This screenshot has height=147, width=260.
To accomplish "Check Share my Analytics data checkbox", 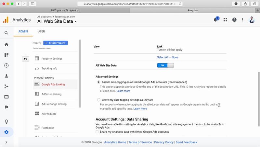I will pyautogui.click(x=97, y=132).
